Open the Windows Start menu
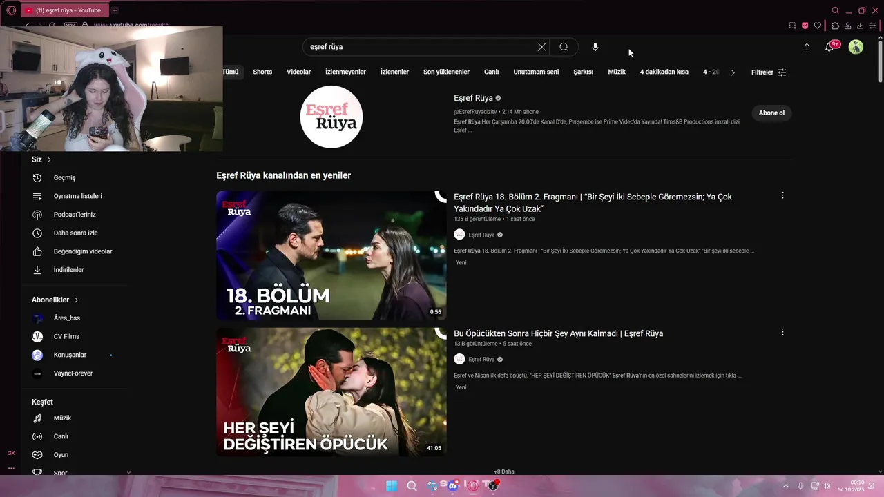This screenshot has width=884, height=497. (x=392, y=486)
